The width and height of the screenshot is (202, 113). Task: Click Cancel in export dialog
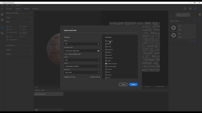pyautogui.click(x=123, y=84)
